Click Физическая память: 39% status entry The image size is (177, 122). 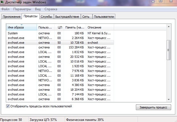(85, 120)
